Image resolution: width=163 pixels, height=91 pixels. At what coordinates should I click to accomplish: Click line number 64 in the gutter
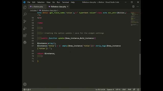[x=33, y=38]
